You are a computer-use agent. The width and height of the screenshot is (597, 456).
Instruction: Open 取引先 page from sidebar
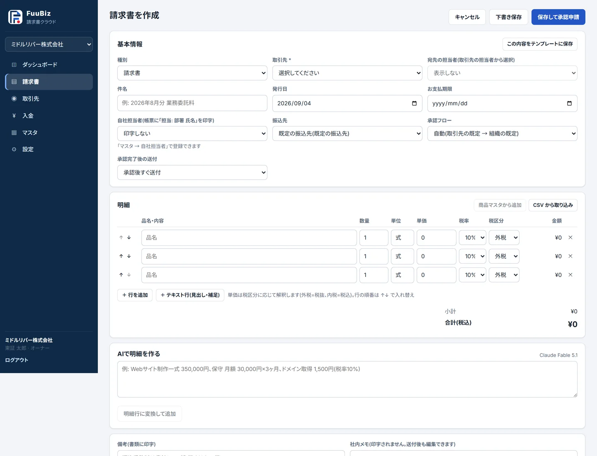[x=49, y=99]
